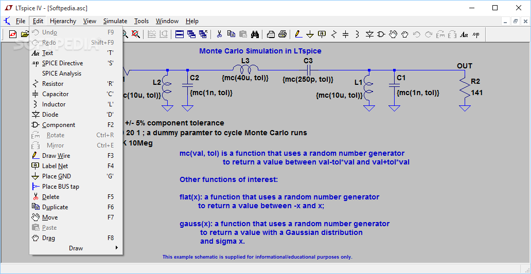Select the Drag closed-hand toolbar icon
The image size is (531, 274).
coord(405,34)
